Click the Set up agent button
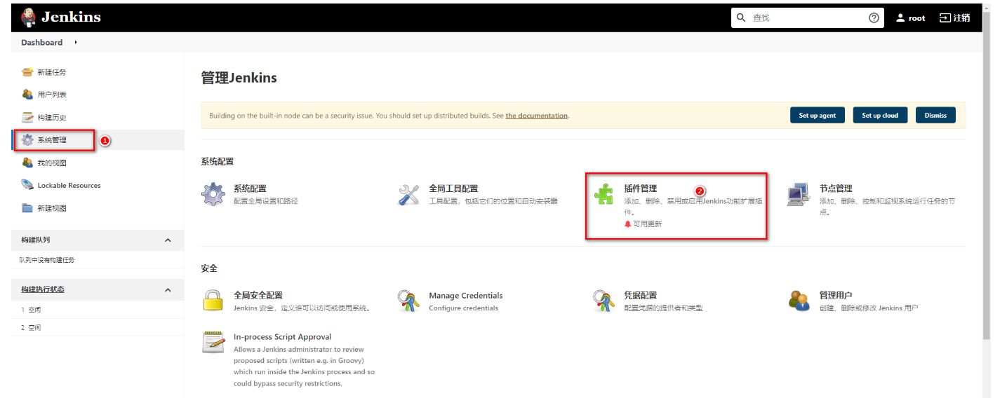Image resolution: width=1007 pixels, height=398 pixels. (818, 115)
